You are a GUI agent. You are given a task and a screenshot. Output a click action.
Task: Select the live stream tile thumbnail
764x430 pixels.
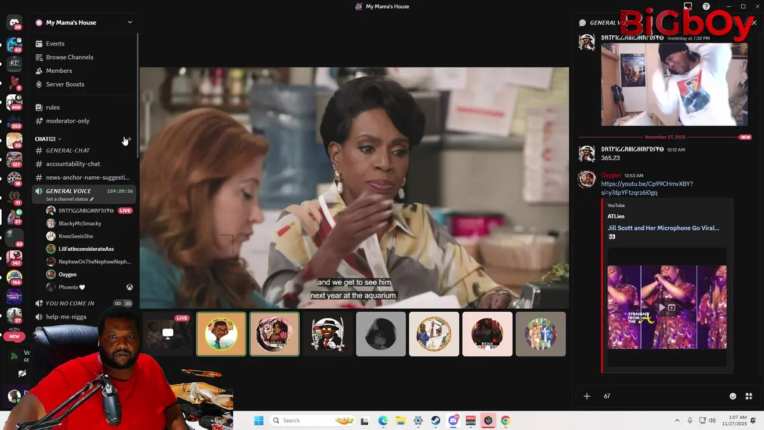(x=168, y=334)
